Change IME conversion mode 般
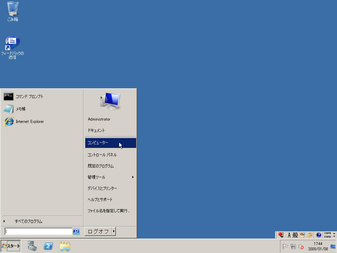 pyautogui.click(x=295, y=235)
